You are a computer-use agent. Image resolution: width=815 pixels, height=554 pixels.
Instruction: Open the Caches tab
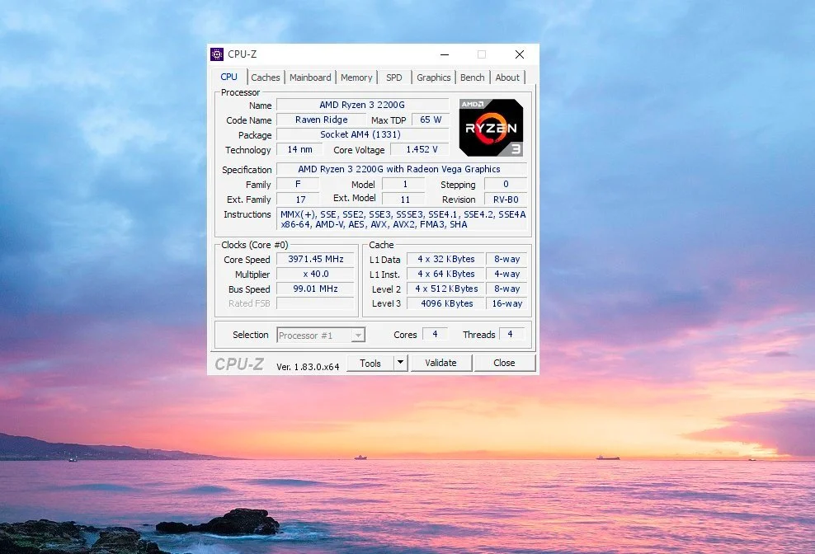265,77
